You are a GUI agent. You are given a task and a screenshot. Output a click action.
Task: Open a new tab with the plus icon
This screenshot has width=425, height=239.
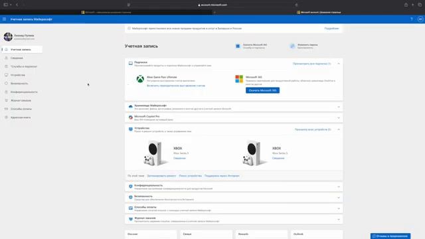pyautogui.click(x=413, y=5)
